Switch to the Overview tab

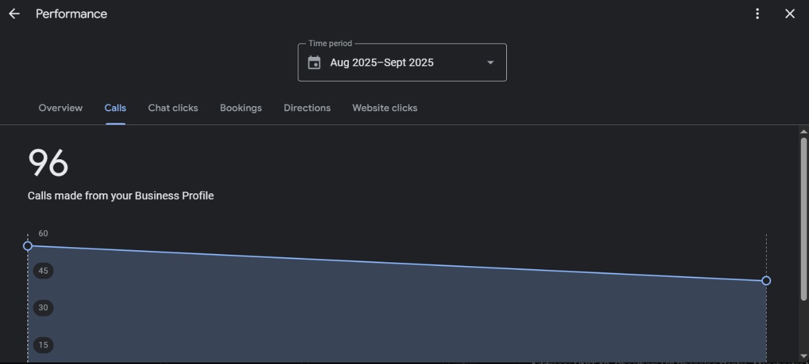click(61, 108)
